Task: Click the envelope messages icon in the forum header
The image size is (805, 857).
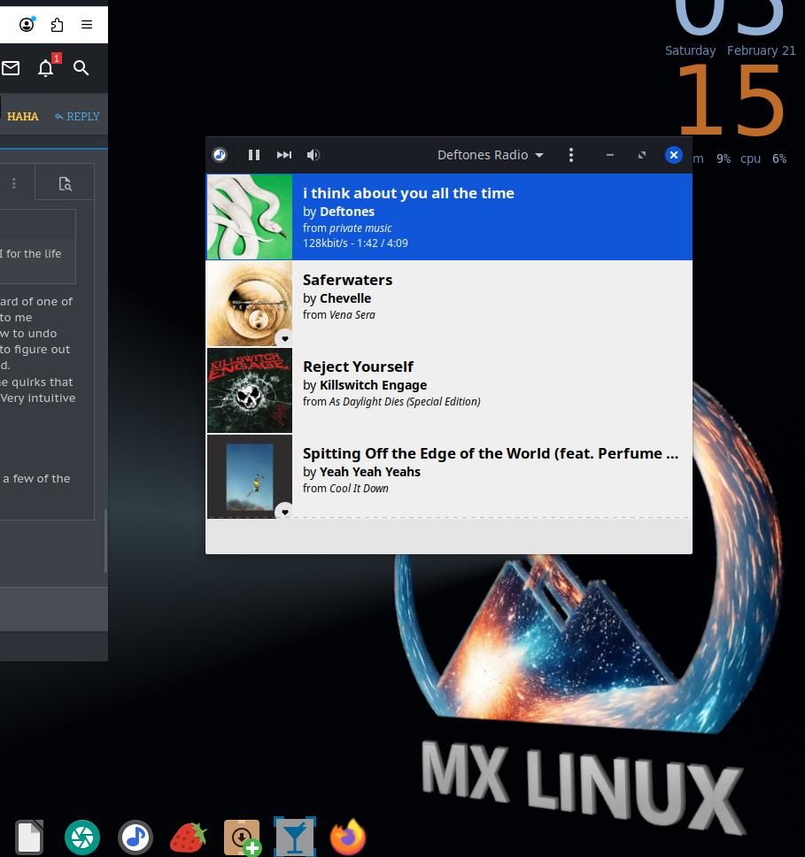Action: [x=11, y=68]
